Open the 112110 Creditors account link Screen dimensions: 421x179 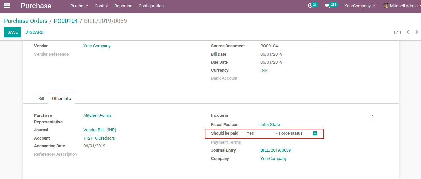pos(99,138)
